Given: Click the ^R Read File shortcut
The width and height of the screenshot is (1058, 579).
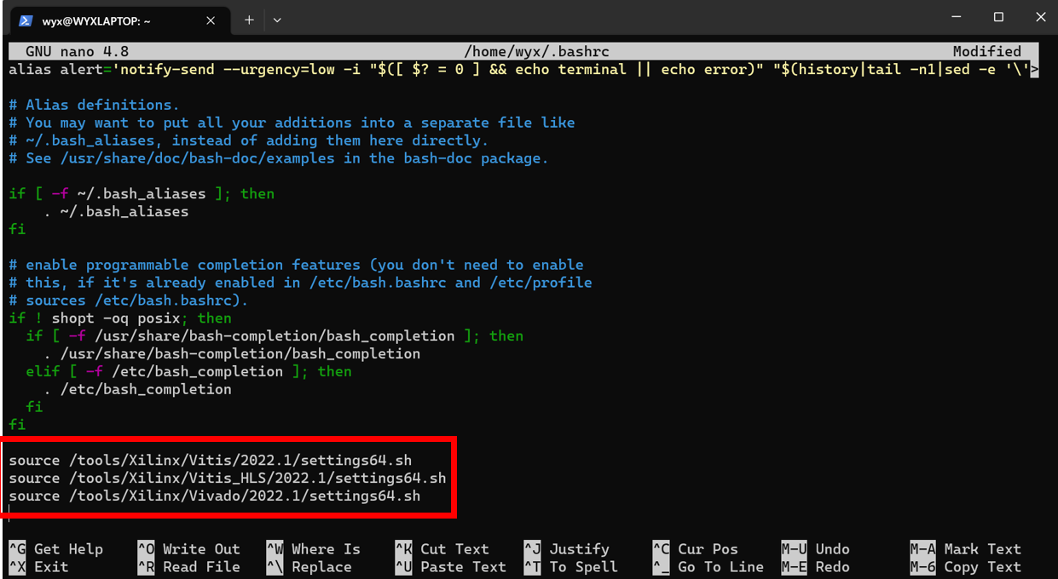Looking at the screenshot, I should tap(189, 567).
